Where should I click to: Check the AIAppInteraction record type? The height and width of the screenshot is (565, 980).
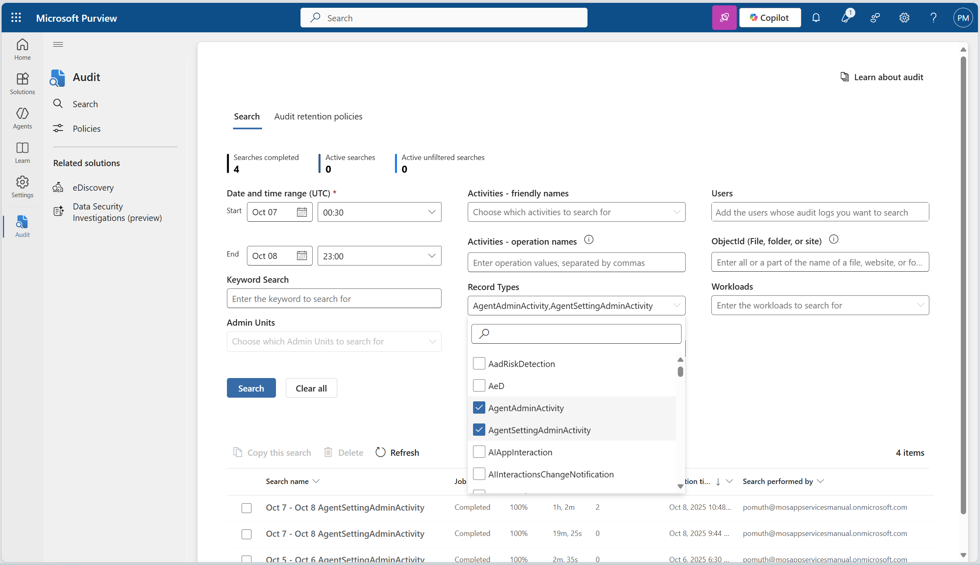[479, 452]
